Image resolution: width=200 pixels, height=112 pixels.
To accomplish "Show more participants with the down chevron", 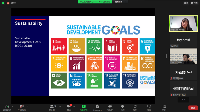I will tap(183, 100).
